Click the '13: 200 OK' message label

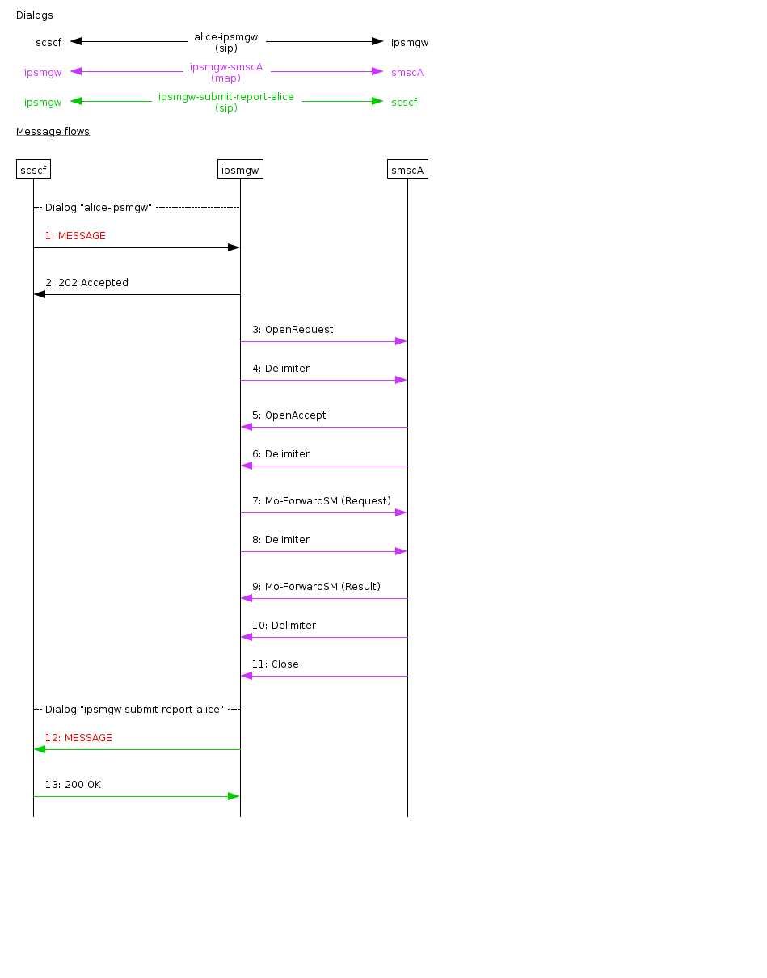[x=73, y=785]
